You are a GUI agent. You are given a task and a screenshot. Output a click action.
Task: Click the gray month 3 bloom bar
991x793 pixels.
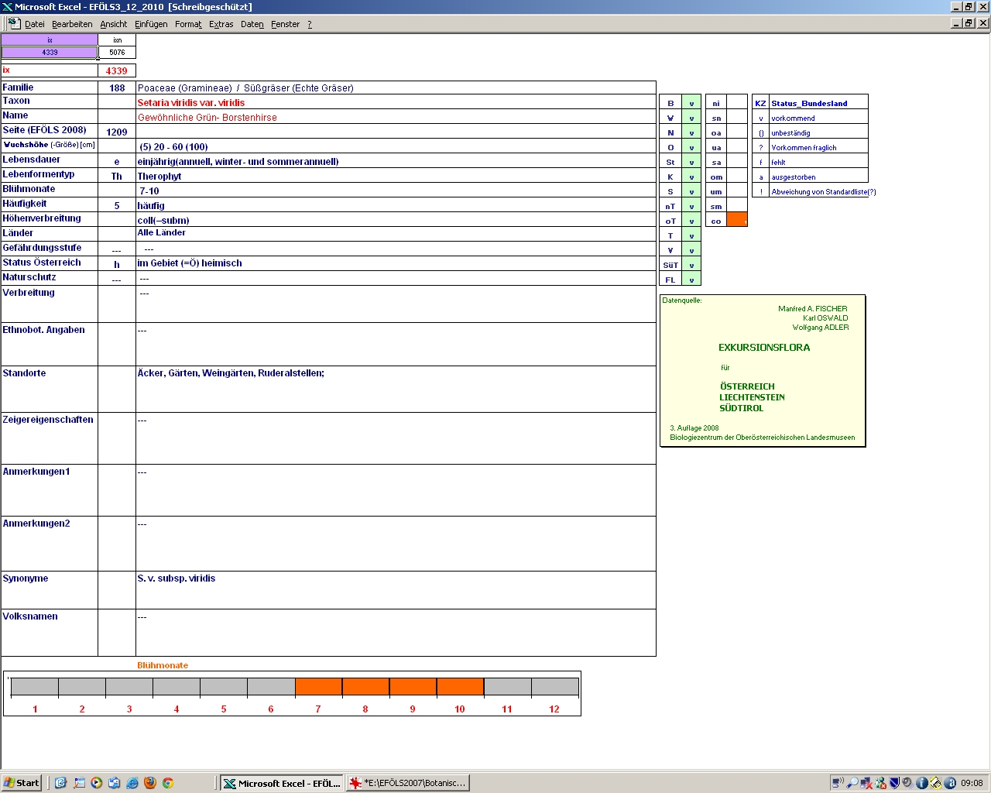[x=129, y=686]
